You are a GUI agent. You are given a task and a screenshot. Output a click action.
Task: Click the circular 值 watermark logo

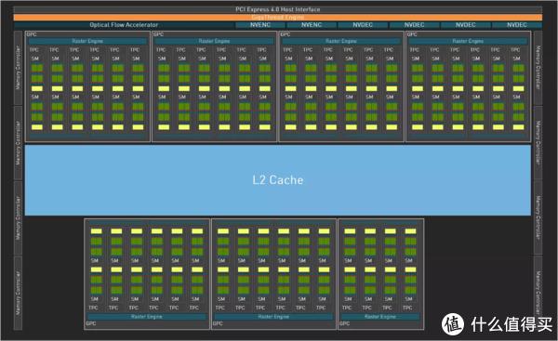click(452, 324)
